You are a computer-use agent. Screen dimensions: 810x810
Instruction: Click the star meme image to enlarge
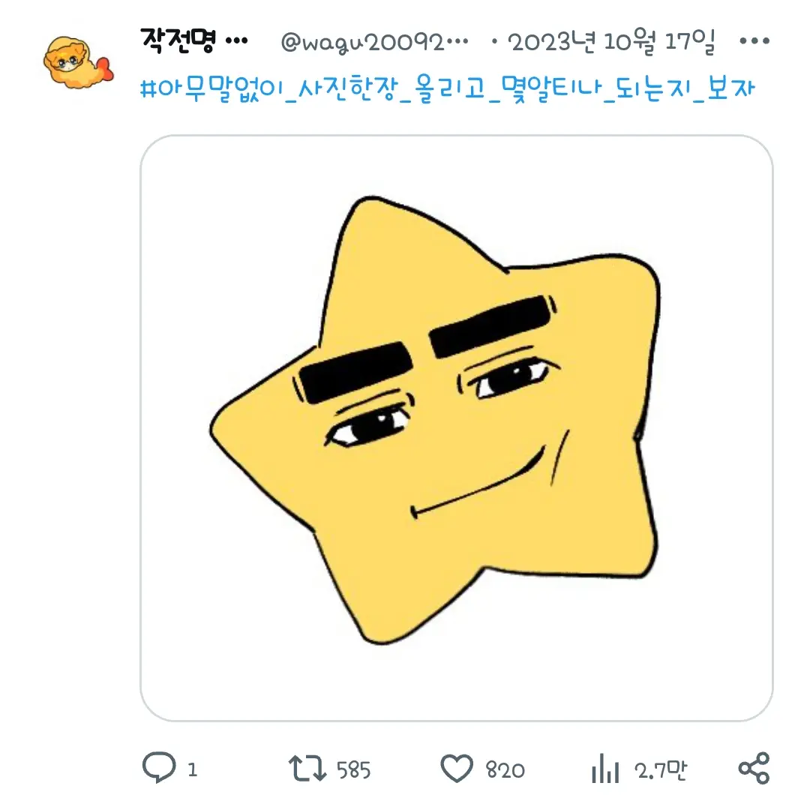coord(448,427)
